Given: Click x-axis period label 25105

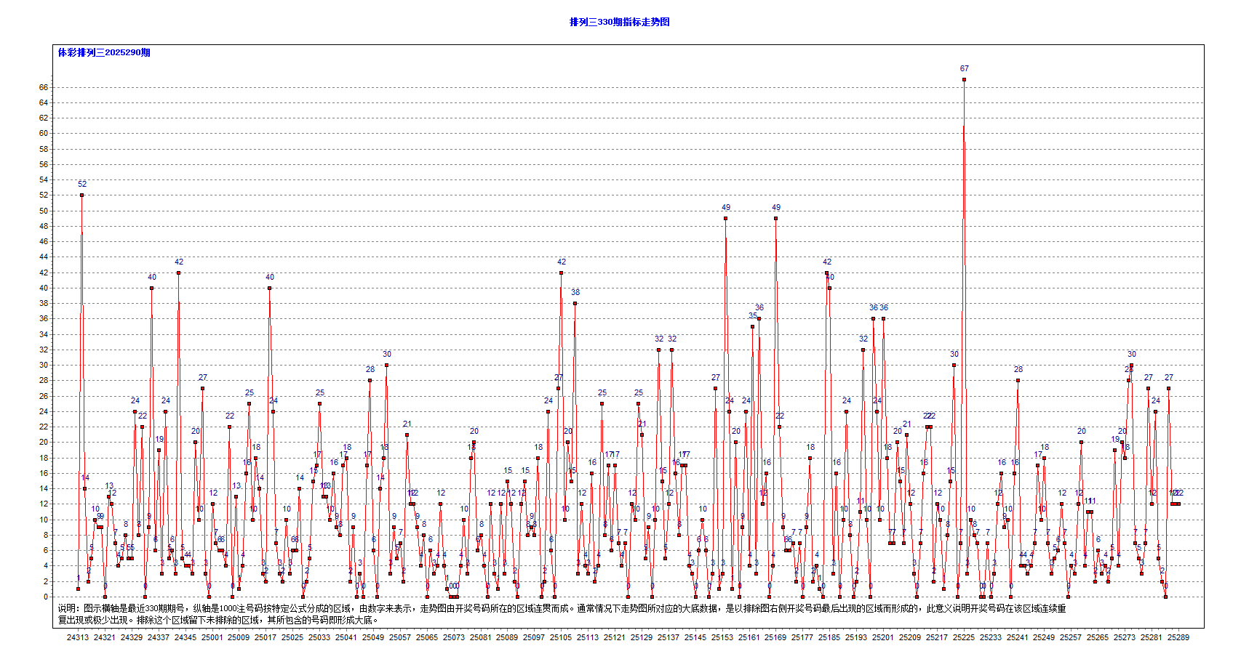Looking at the screenshot, I should pyautogui.click(x=561, y=637).
